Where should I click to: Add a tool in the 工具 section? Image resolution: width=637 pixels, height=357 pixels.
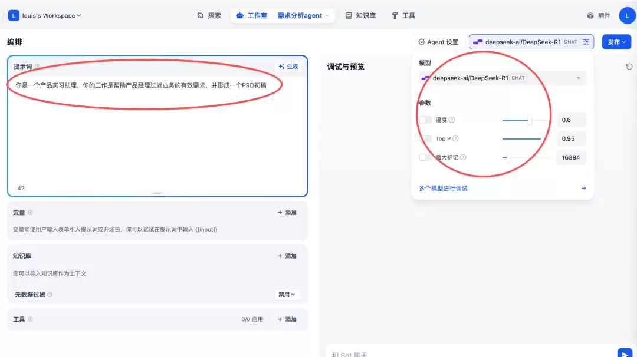(287, 319)
